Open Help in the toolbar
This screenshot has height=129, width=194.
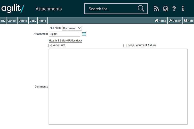click(189, 21)
